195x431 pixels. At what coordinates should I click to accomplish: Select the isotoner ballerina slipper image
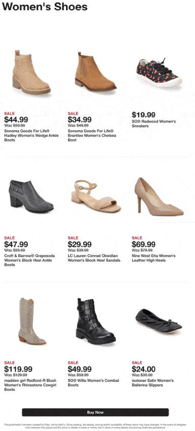tap(159, 321)
